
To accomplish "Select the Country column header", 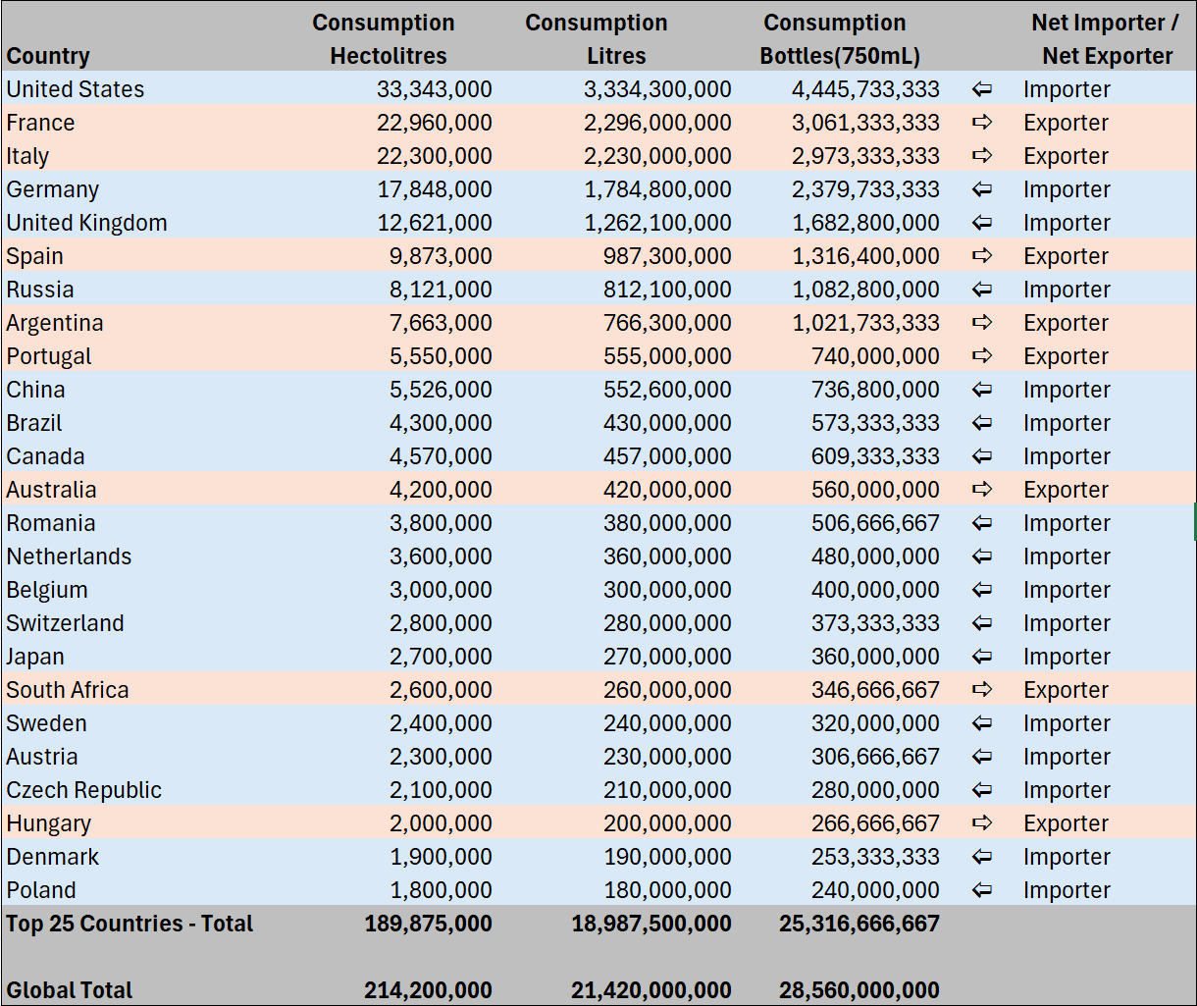I will [47, 56].
